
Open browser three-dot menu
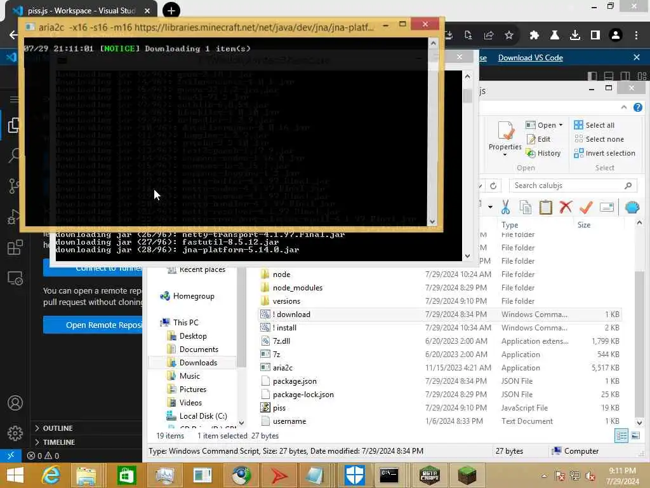tap(636, 36)
